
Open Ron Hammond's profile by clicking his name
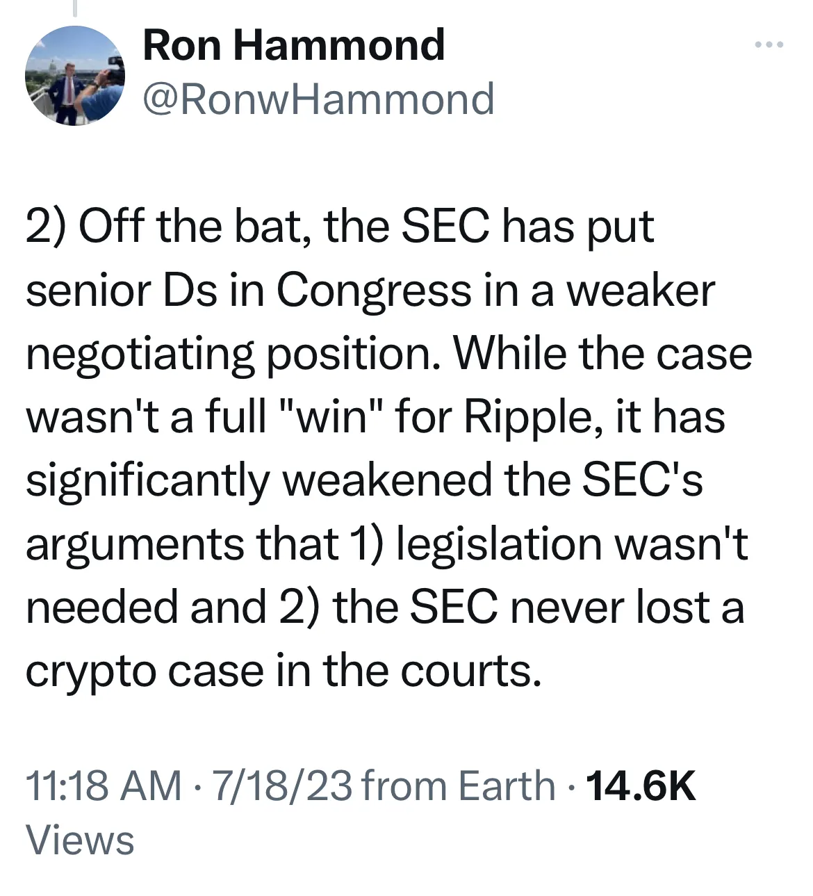coord(294,46)
